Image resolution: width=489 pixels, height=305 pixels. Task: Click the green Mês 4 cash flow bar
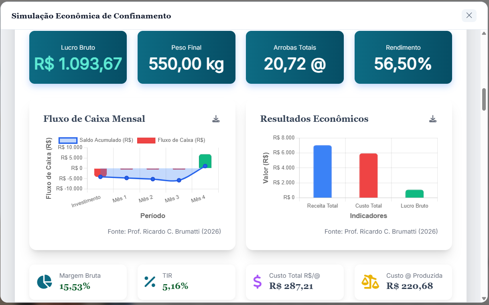click(x=205, y=161)
